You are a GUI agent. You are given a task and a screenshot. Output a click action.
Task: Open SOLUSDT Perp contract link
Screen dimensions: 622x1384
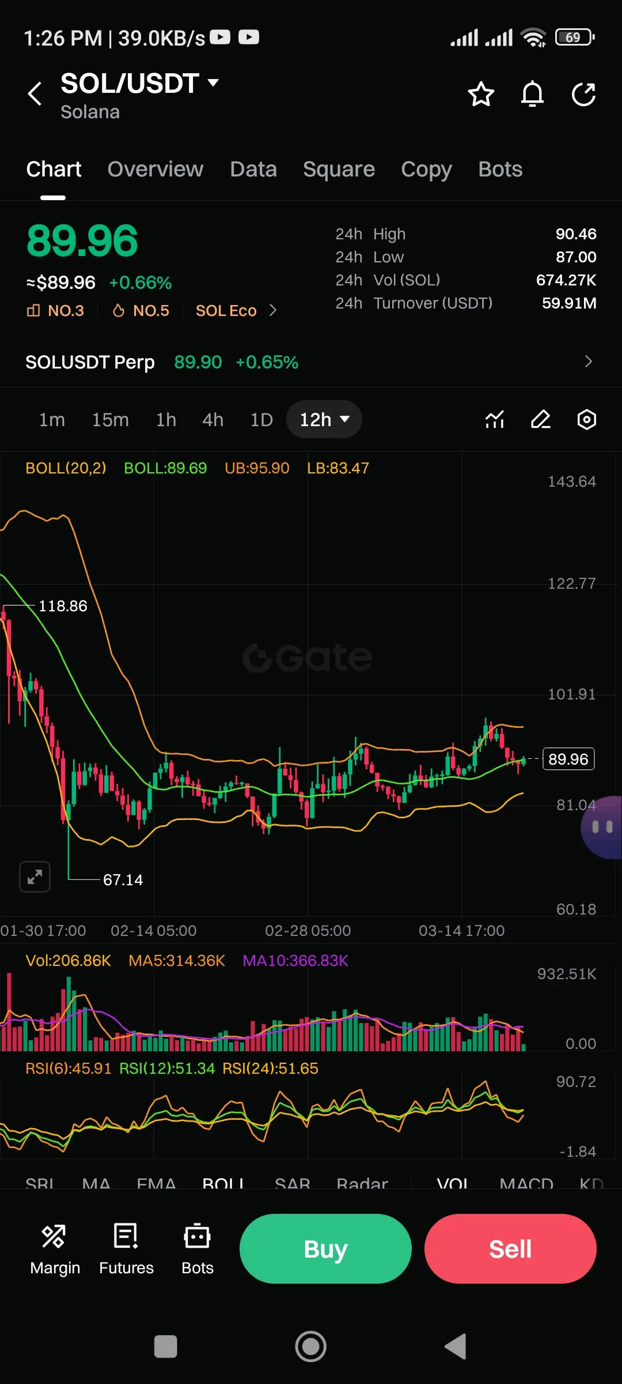[x=90, y=362]
